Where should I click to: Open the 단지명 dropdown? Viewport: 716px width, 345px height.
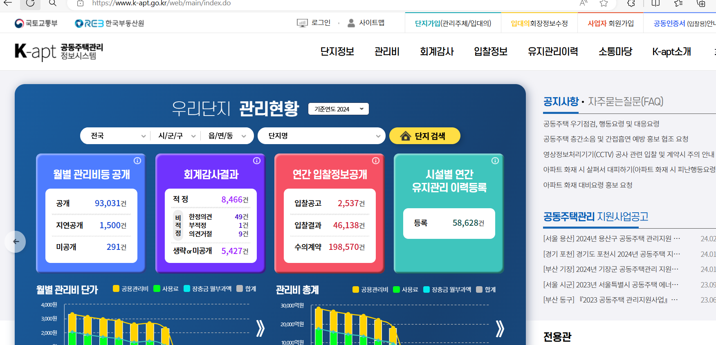[x=321, y=136]
